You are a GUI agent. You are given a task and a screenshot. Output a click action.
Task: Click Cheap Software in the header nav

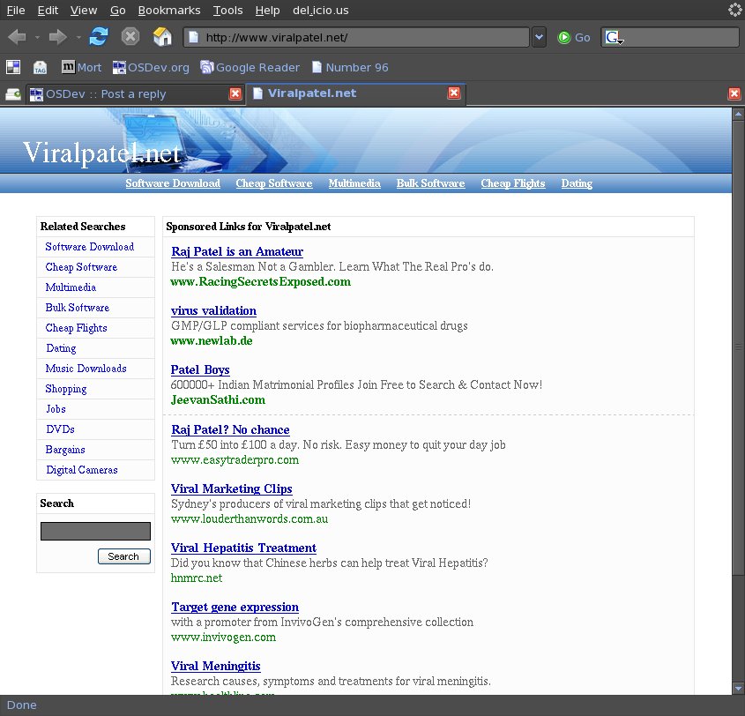click(x=274, y=183)
